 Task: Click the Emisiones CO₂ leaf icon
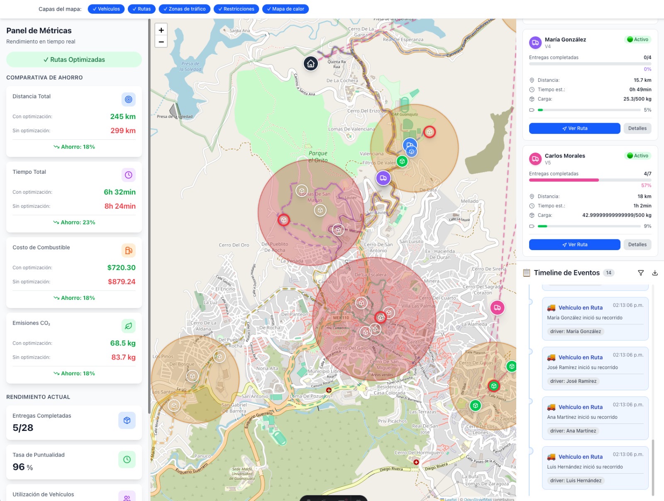tap(128, 326)
